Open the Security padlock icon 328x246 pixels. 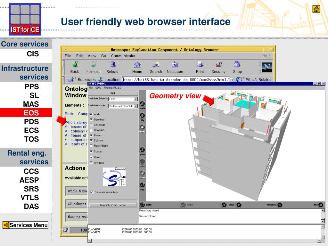218,64
